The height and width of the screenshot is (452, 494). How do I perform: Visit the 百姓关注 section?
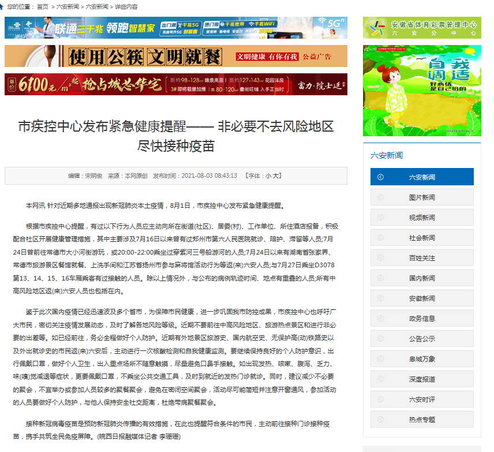tap(422, 258)
